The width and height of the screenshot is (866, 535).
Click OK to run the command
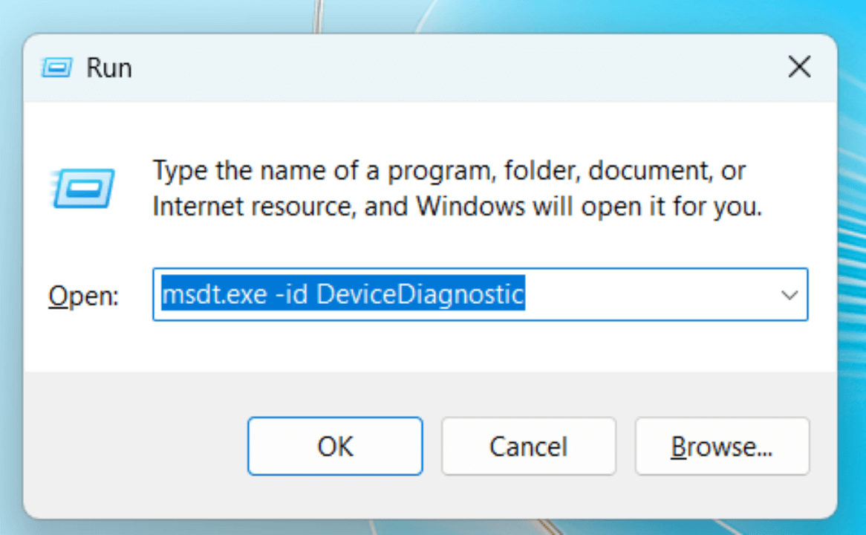tap(334, 446)
